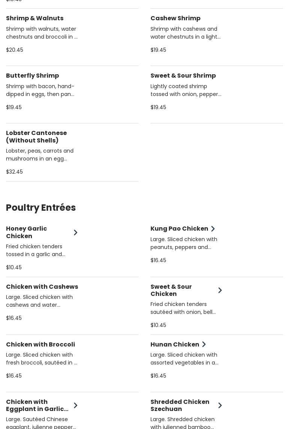
Task: Select the Cashew Shrimp dish
Action: [x=175, y=18]
